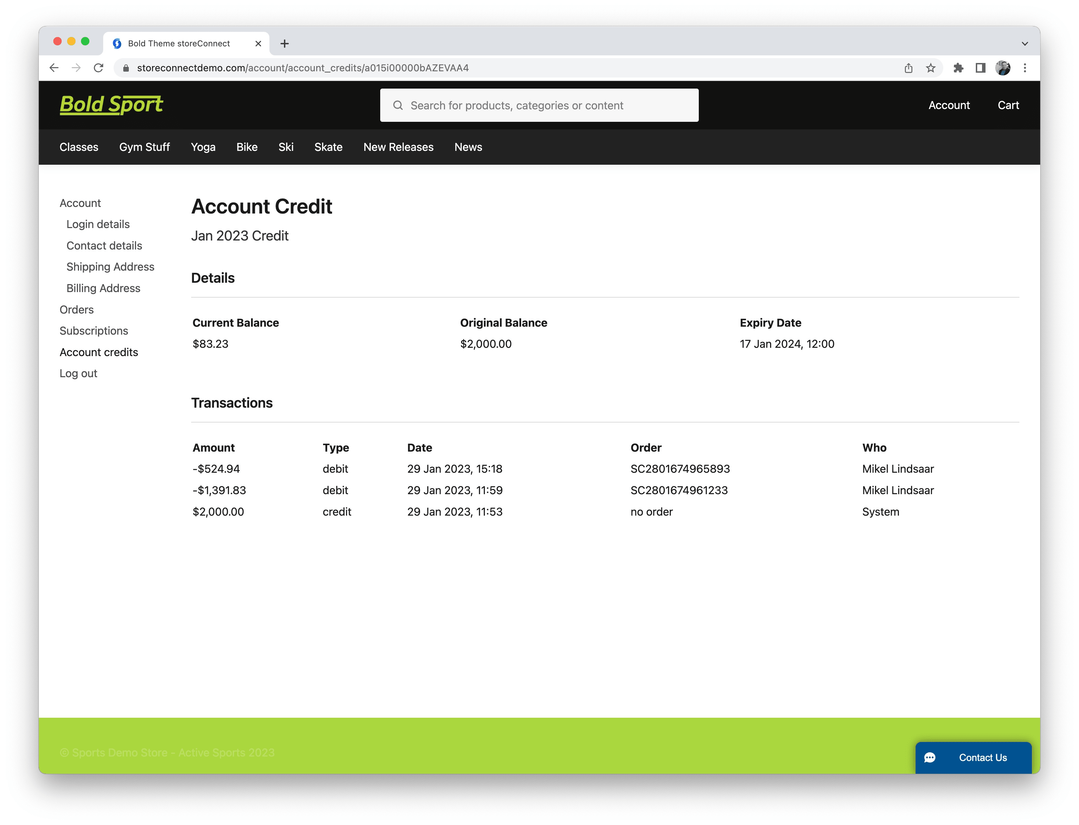Reload the page using the refresh icon

click(x=99, y=68)
